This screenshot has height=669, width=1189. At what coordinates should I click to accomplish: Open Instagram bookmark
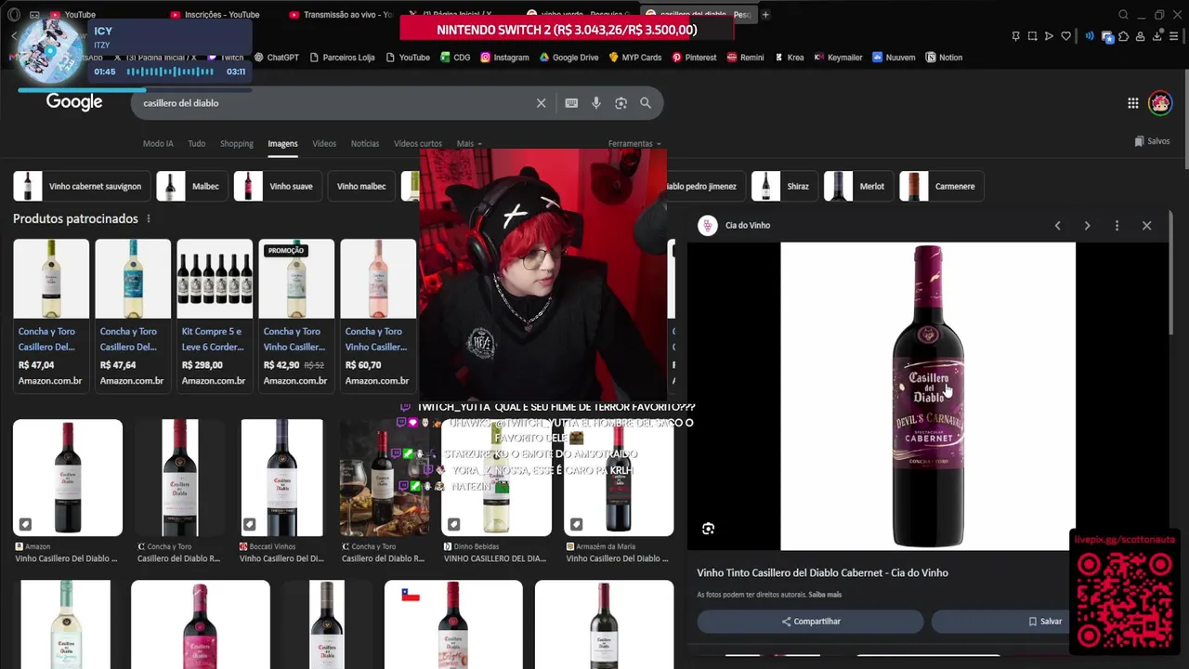coord(504,58)
